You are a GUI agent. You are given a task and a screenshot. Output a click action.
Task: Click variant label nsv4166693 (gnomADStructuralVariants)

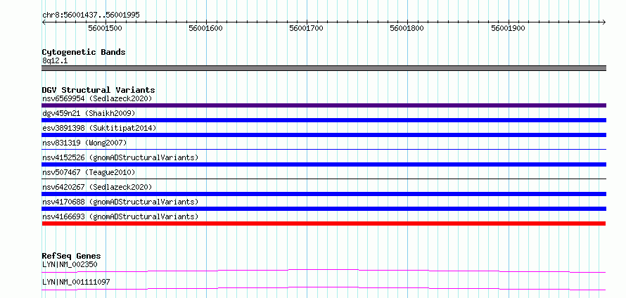tap(120, 216)
